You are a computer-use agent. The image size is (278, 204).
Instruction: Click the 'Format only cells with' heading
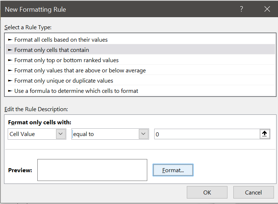pos(40,122)
